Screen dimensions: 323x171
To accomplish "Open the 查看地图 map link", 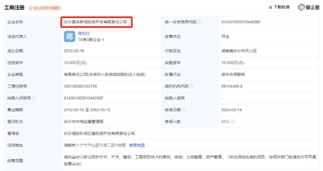I will coord(137,145).
